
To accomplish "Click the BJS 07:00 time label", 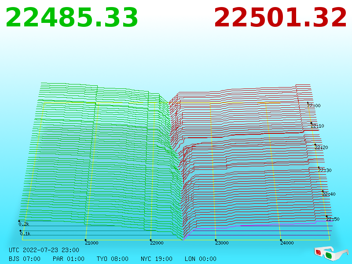I will click(25, 259).
